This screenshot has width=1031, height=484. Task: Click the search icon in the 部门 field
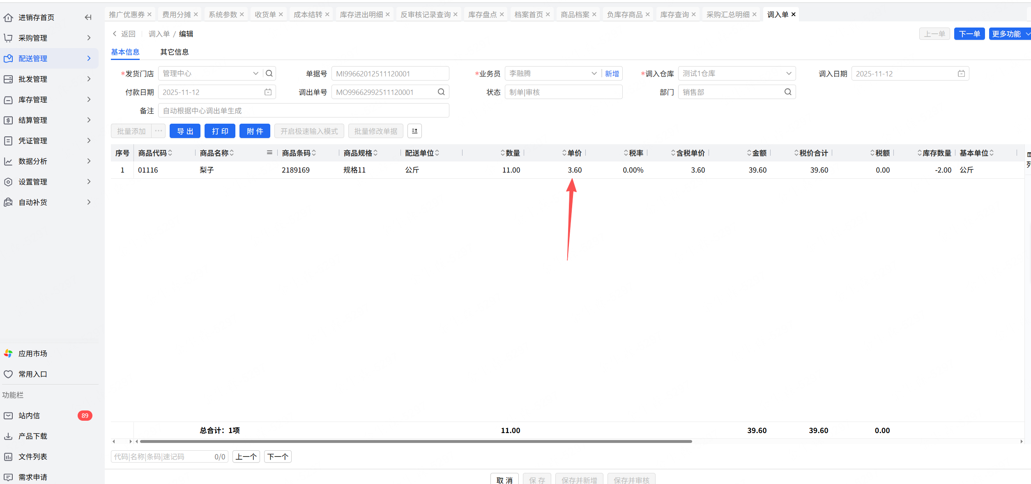787,92
